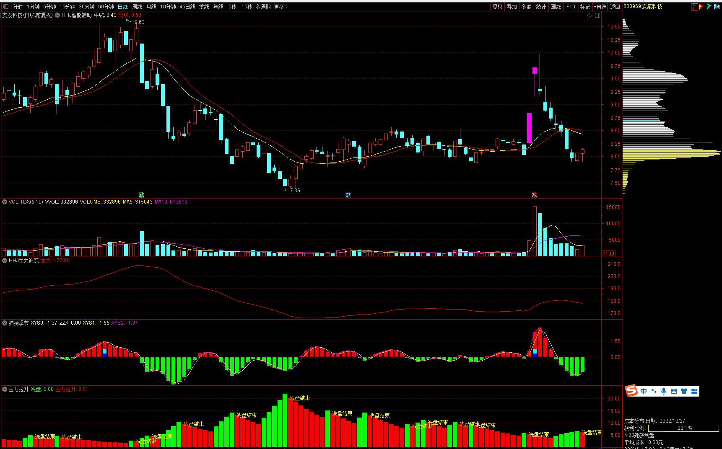722x449 pixels.
Task: Click the 叠加 overlay button
Action: (512, 7)
